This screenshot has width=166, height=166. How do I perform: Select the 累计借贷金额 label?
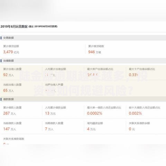pos(11,46)
